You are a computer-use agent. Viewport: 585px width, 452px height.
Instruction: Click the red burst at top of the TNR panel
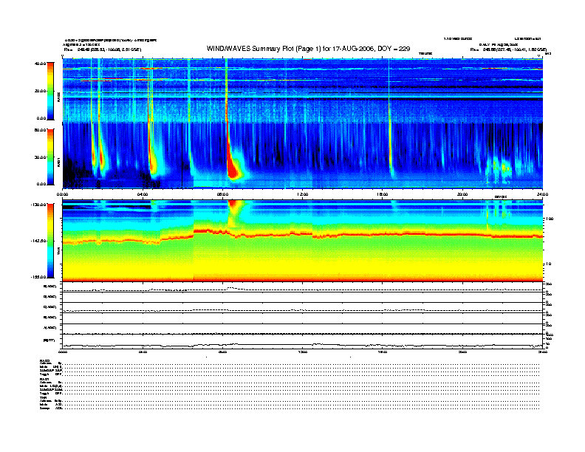234,205
